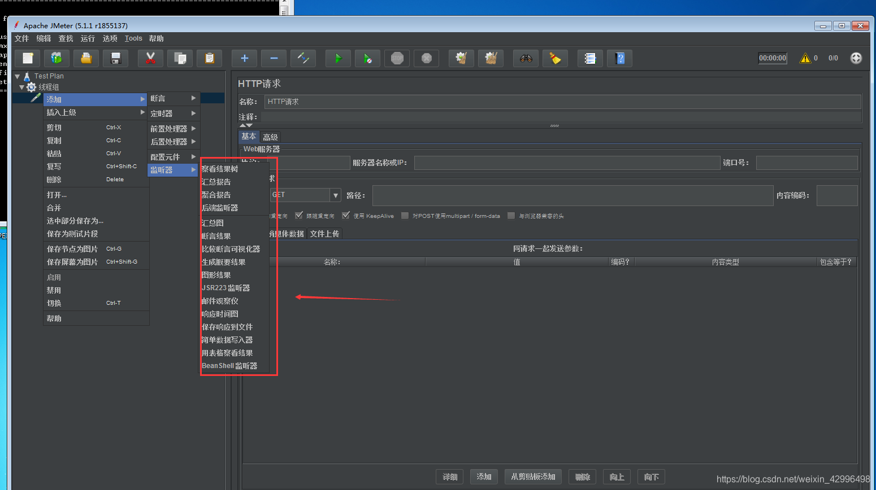Expand the 断言 submenu
The width and height of the screenshot is (876, 490).
(x=173, y=98)
